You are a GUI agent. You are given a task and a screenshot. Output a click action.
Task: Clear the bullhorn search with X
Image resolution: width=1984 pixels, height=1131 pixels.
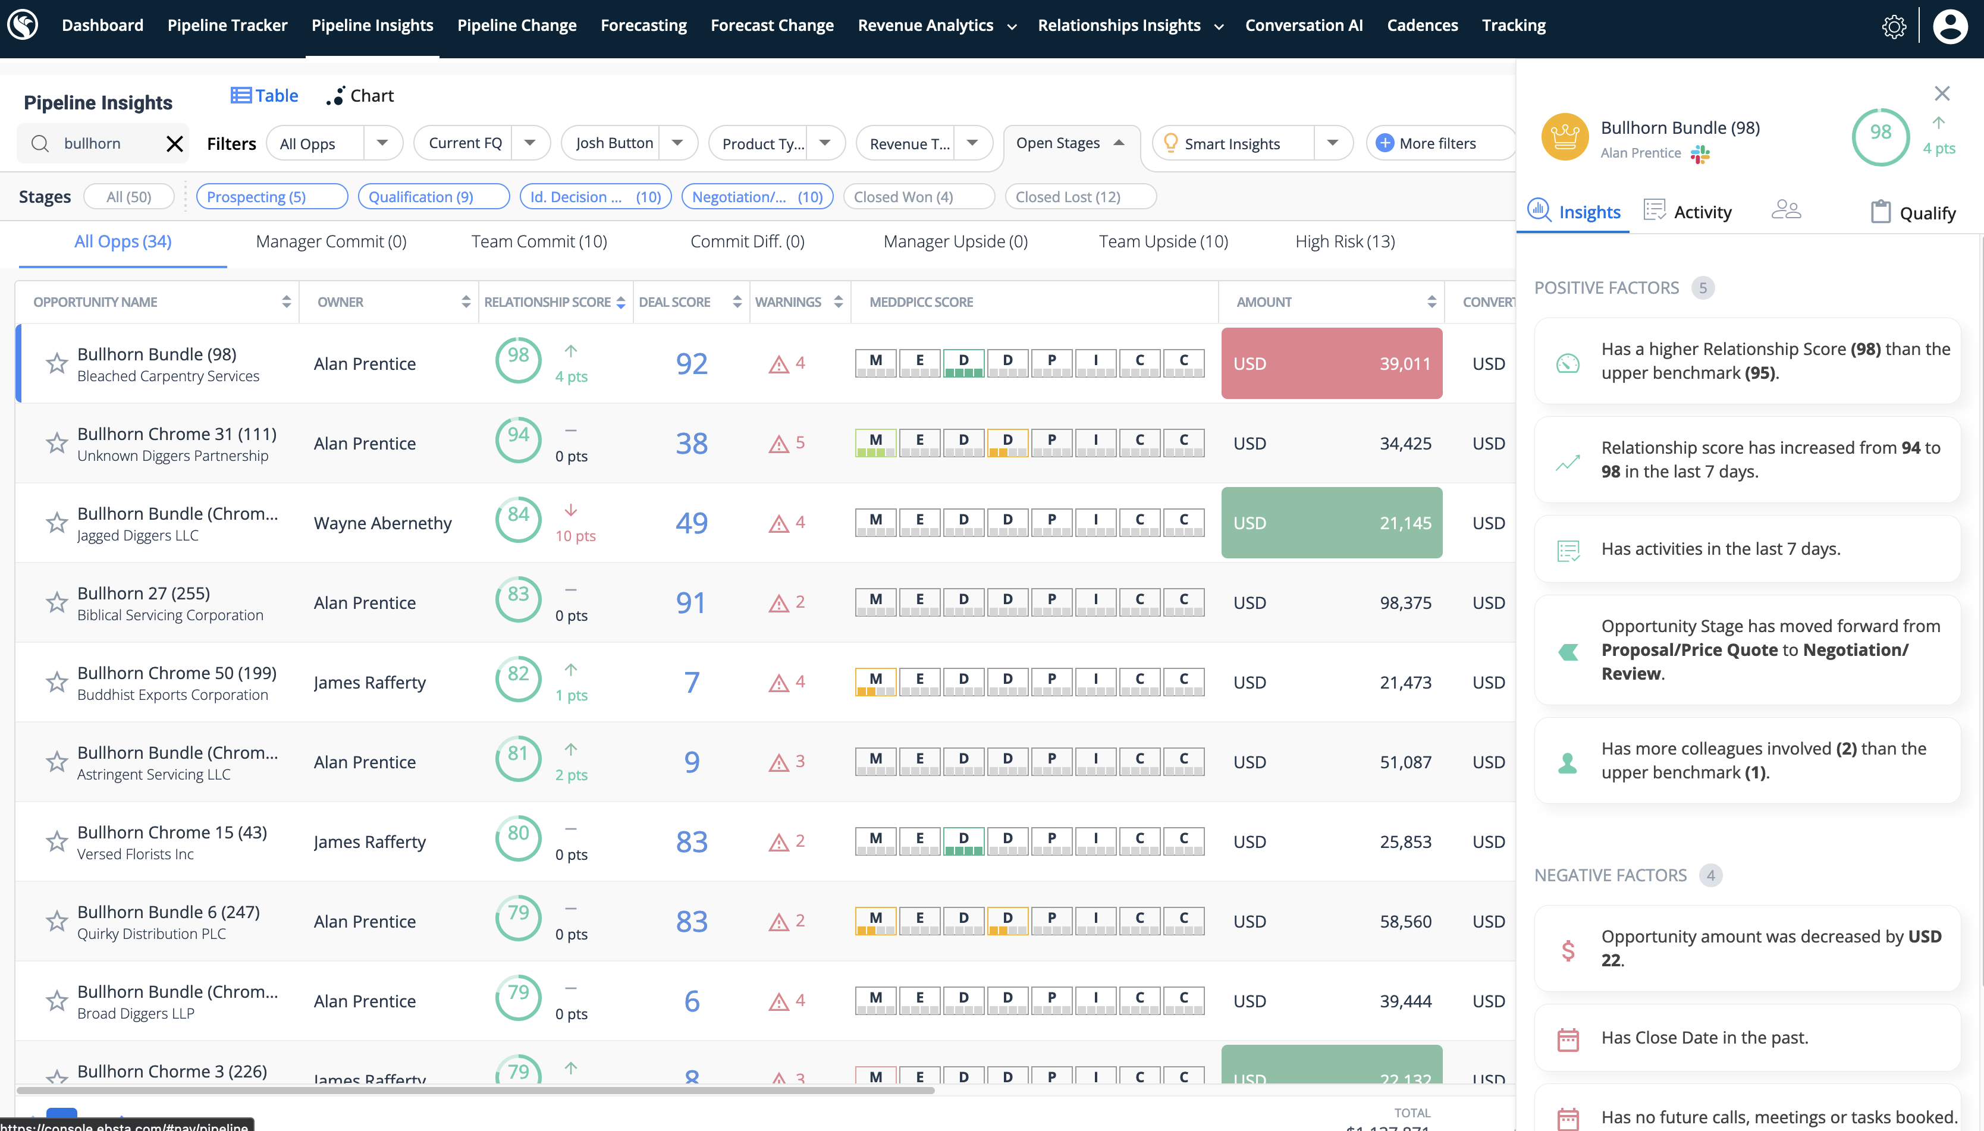coord(174,144)
